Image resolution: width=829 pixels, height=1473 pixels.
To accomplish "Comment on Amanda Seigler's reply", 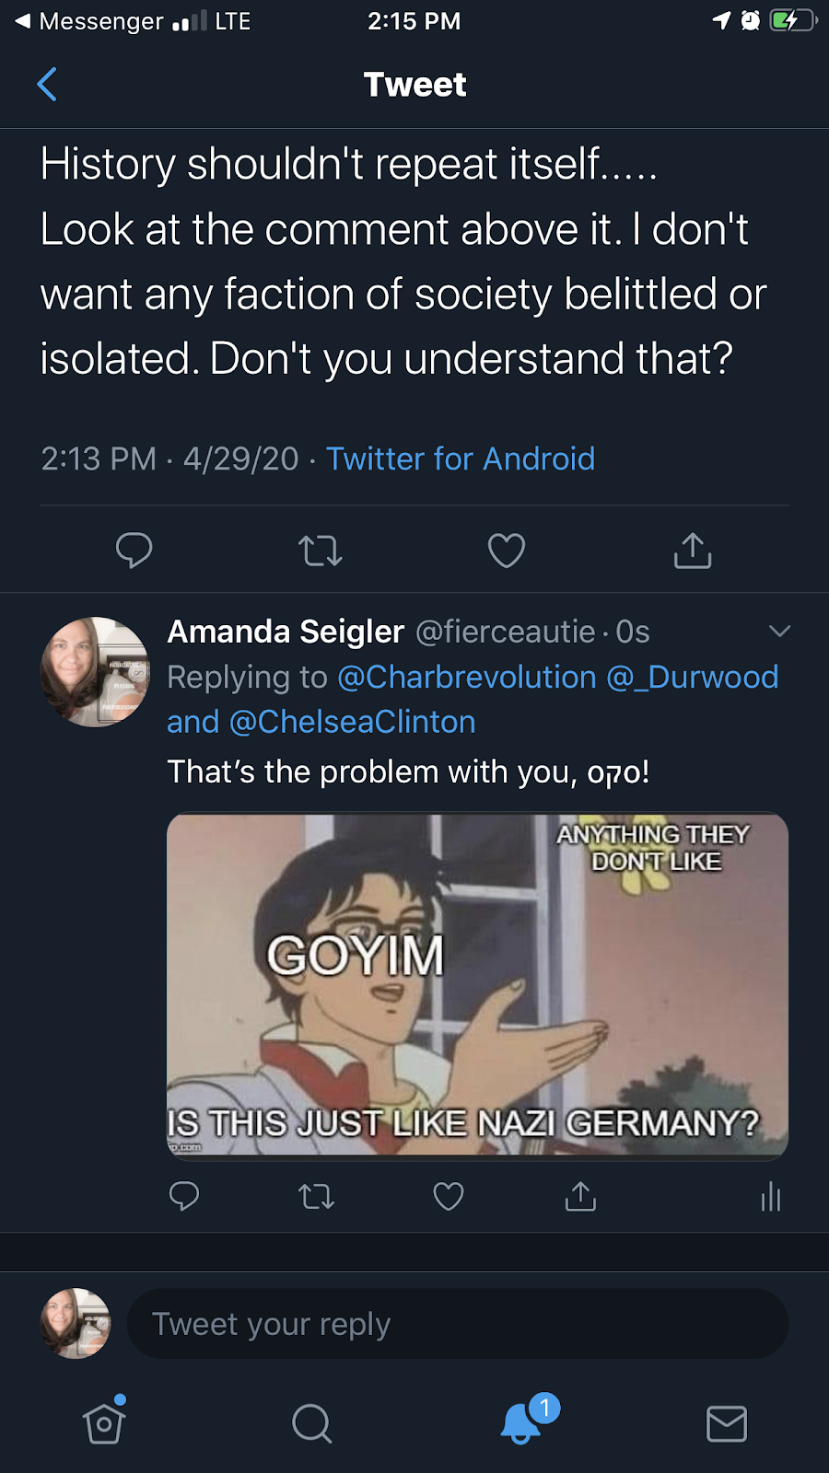I will click(184, 1196).
